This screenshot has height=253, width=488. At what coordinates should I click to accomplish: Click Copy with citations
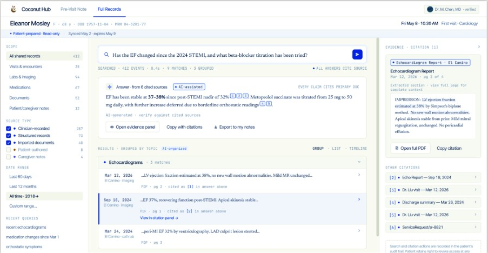click(184, 127)
